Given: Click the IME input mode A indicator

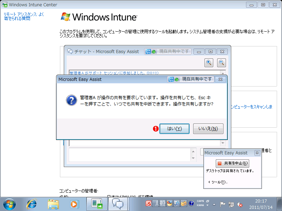Looking at the screenshot, I should pyautogui.click(x=157, y=204).
